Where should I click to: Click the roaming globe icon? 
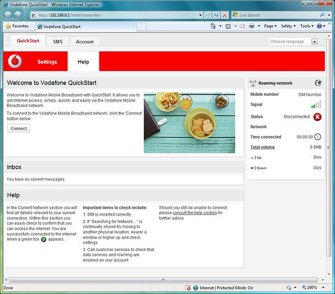pyautogui.click(x=318, y=83)
